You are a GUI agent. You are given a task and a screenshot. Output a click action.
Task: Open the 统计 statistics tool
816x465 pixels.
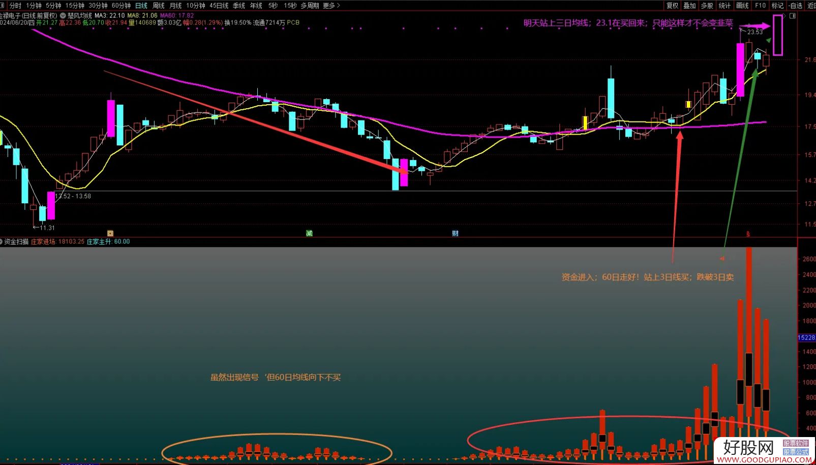coord(724,6)
